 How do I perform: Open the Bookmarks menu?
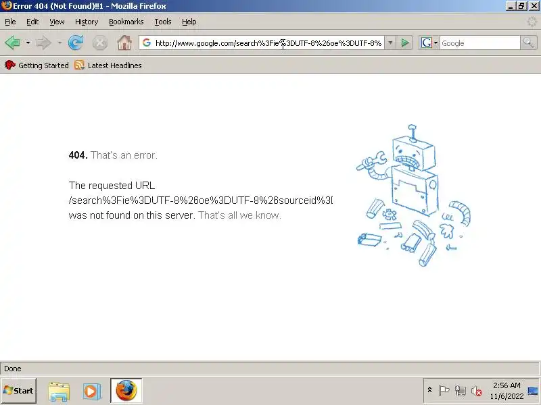coord(126,22)
